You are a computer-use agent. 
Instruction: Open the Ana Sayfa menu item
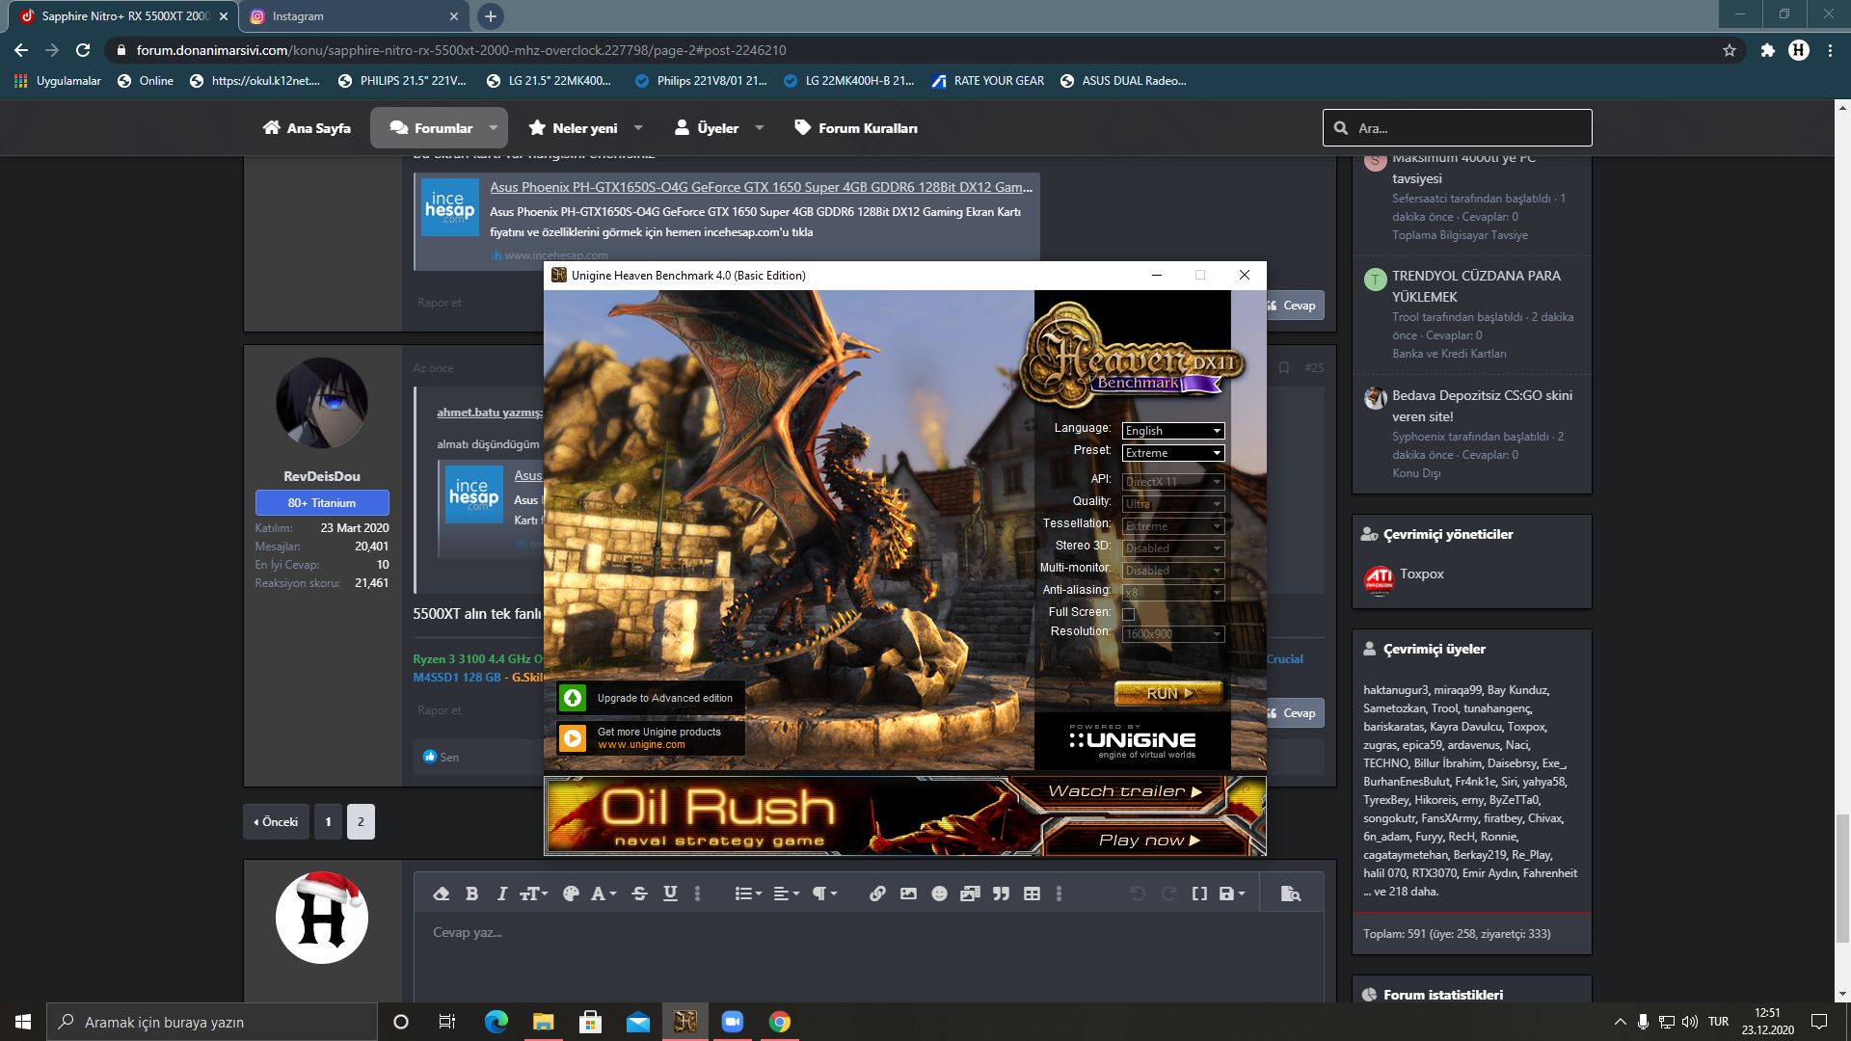(307, 128)
